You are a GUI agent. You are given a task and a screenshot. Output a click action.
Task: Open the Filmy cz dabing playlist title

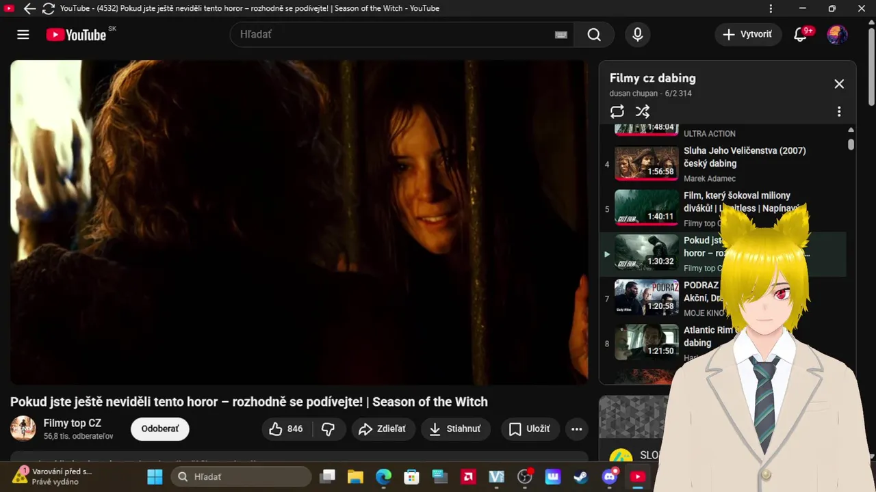tap(653, 78)
